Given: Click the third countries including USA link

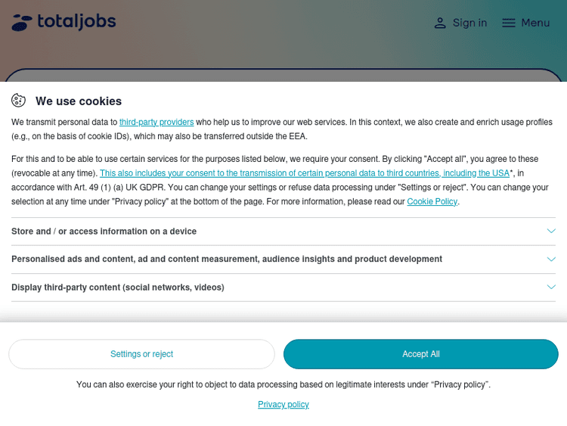Looking at the screenshot, I should coord(305,173).
